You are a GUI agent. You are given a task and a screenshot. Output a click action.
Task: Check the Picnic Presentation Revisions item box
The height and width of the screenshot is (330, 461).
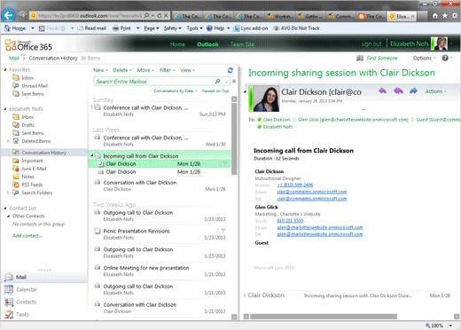point(97,231)
